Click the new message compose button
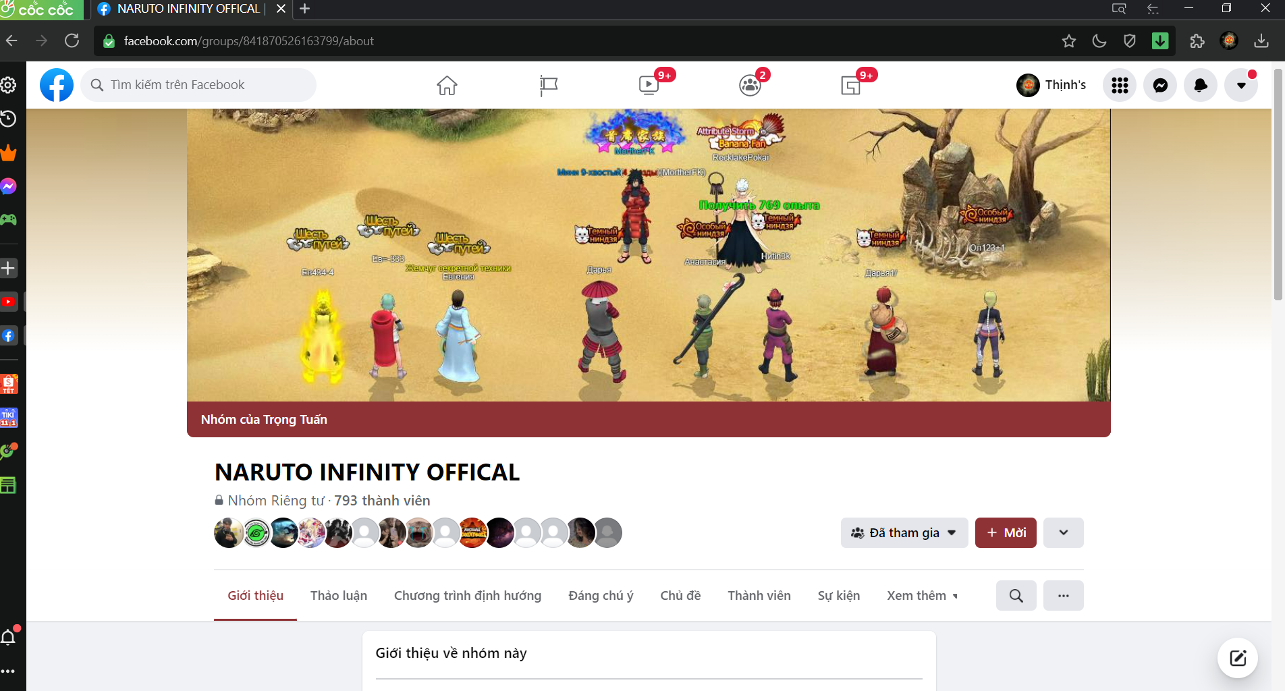This screenshot has height=691, width=1285. 1238,658
